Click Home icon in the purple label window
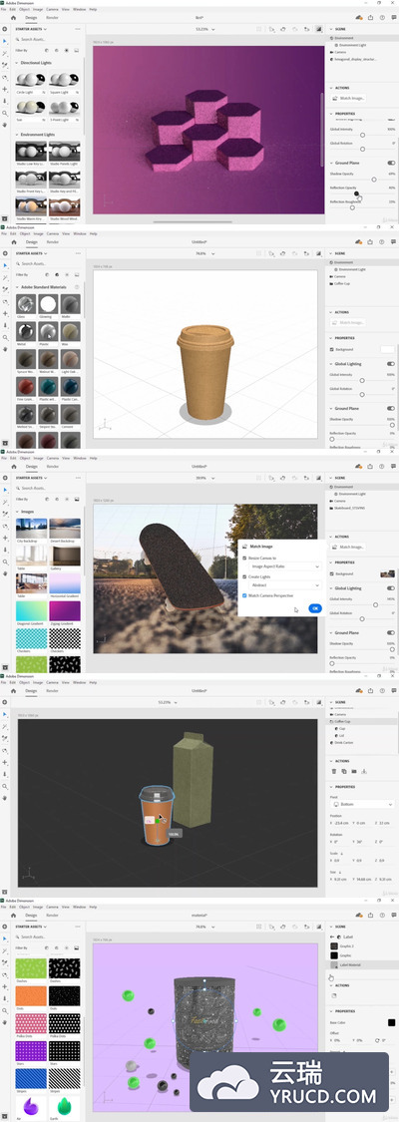This screenshot has width=399, height=1122. coord(13,915)
